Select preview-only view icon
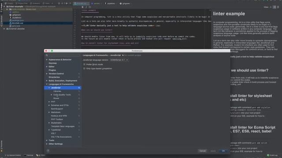The width and height of the screenshot is (282, 158). click(x=278, y=7)
